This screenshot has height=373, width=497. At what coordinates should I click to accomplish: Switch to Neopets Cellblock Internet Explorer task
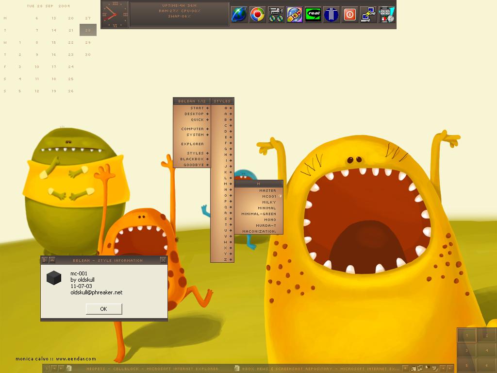tap(149, 369)
